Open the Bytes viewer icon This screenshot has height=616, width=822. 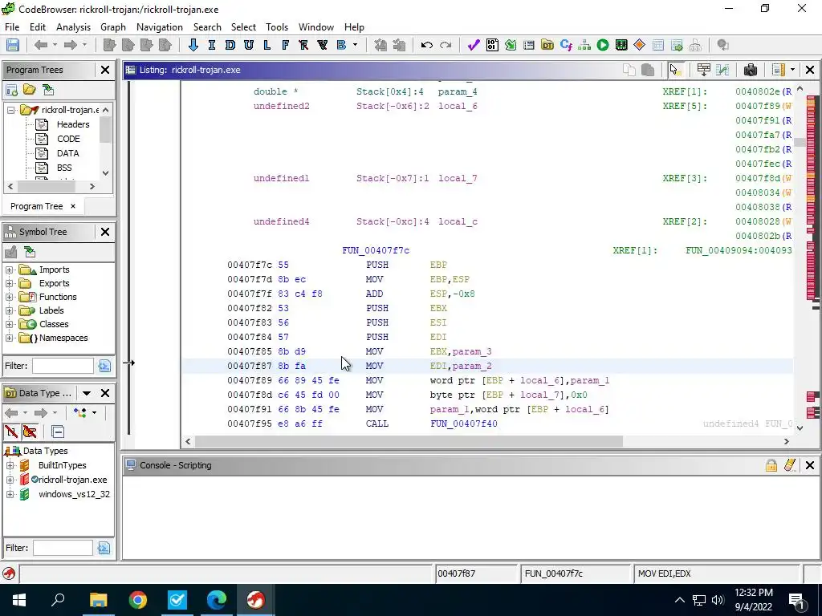point(492,45)
